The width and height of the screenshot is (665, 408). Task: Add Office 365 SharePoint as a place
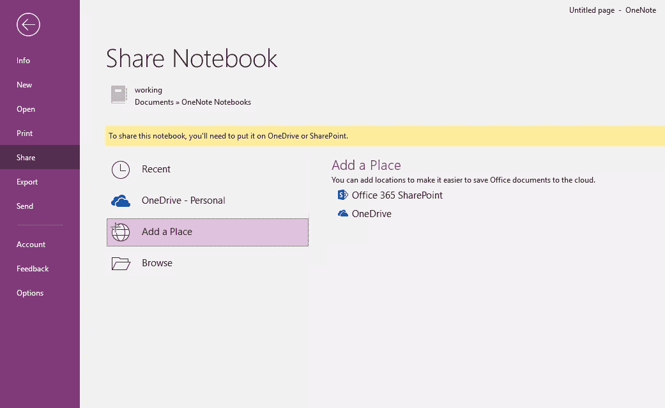click(397, 195)
